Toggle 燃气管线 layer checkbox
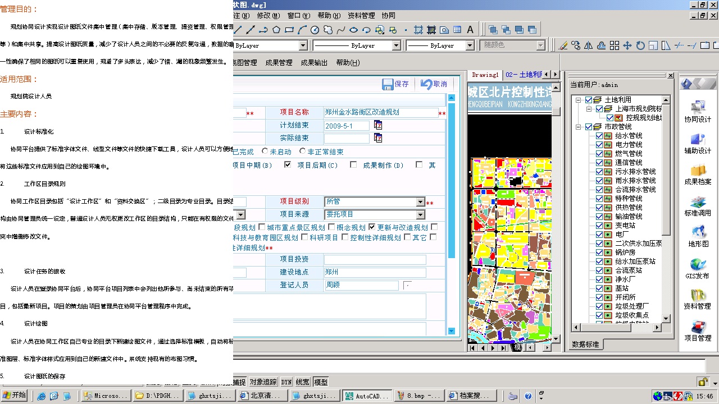This screenshot has height=404, width=719. (x=599, y=154)
